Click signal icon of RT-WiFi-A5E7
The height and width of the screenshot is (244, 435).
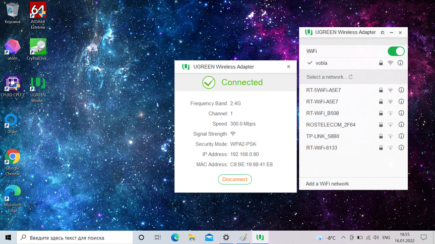[x=390, y=101]
